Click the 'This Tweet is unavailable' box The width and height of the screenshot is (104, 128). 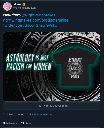coord(52,106)
